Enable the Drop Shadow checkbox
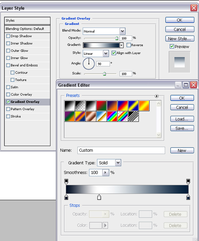 pyautogui.click(x=8, y=36)
